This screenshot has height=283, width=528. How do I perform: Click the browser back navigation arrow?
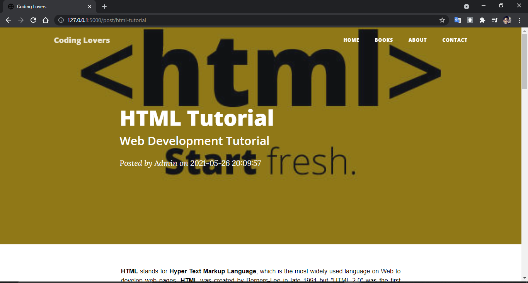tap(9, 20)
